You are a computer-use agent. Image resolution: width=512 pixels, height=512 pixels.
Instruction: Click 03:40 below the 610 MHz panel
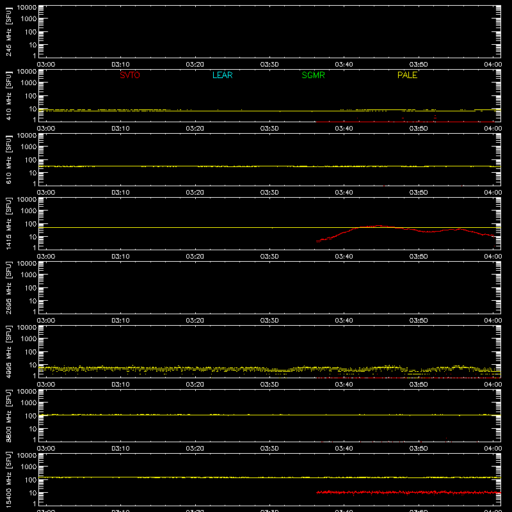(x=344, y=193)
